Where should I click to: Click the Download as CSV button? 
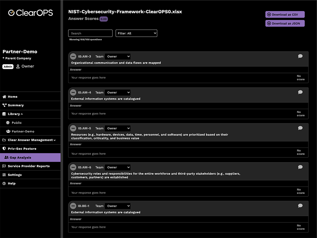point(285,14)
